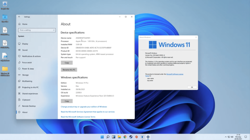The width and height of the screenshot is (250, 140).
Task: Click the Rename this PC button
Action: tap(69, 70)
